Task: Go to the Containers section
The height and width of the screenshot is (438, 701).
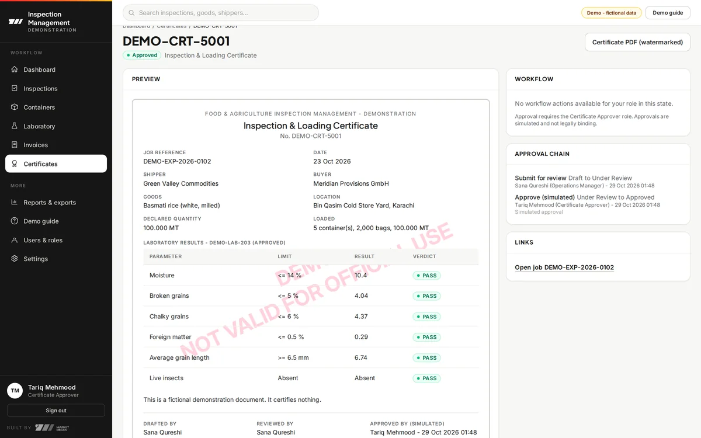Action: point(56,107)
